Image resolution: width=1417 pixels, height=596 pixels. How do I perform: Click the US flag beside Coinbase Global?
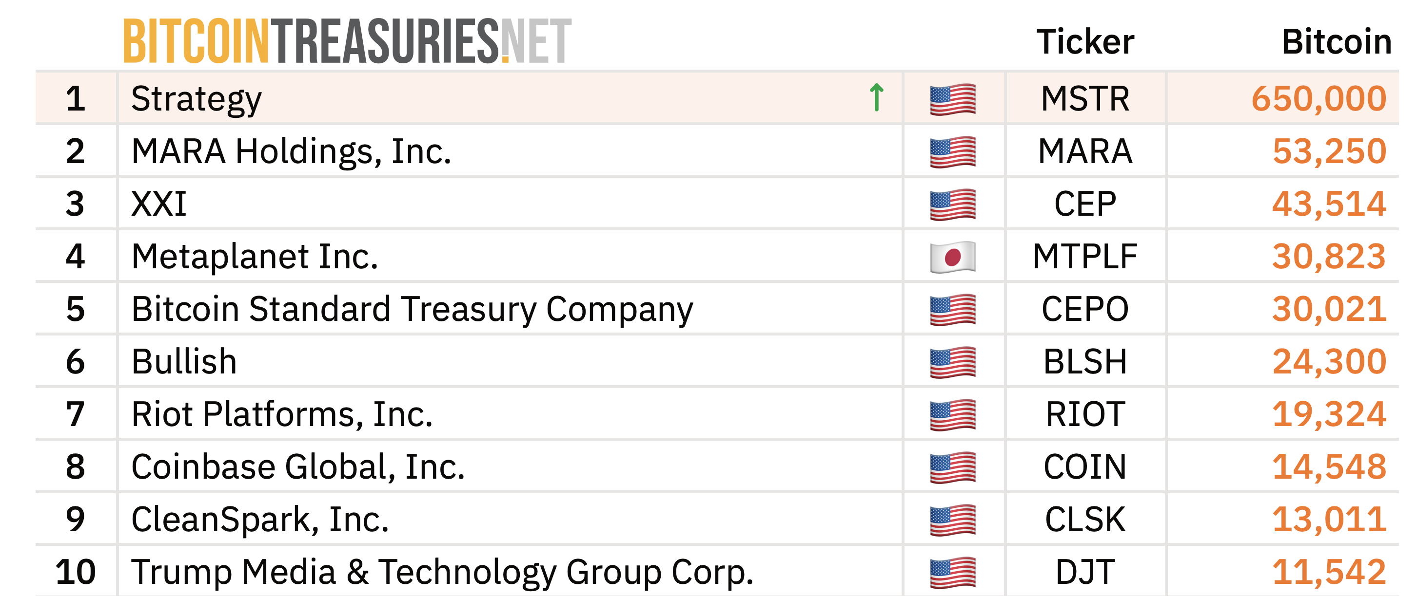953,467
